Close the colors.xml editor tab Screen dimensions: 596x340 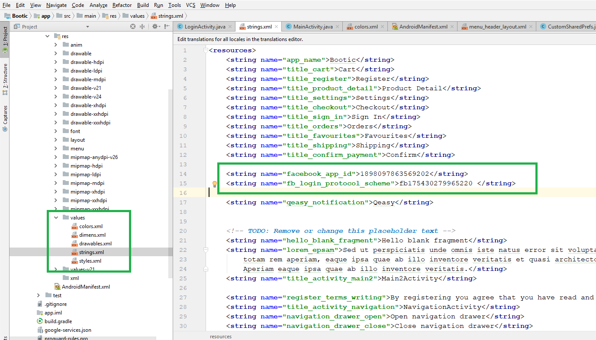(x=383, y=27)
